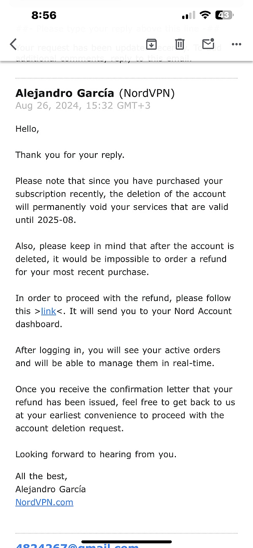
Task: Mark the email unread with the envelope icon
Action: 208,43
